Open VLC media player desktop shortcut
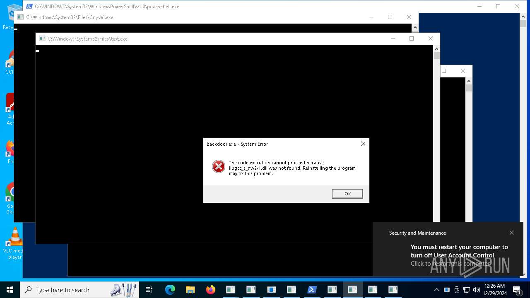The height and width of the screenshot is (298, 530). click(14, 243)
